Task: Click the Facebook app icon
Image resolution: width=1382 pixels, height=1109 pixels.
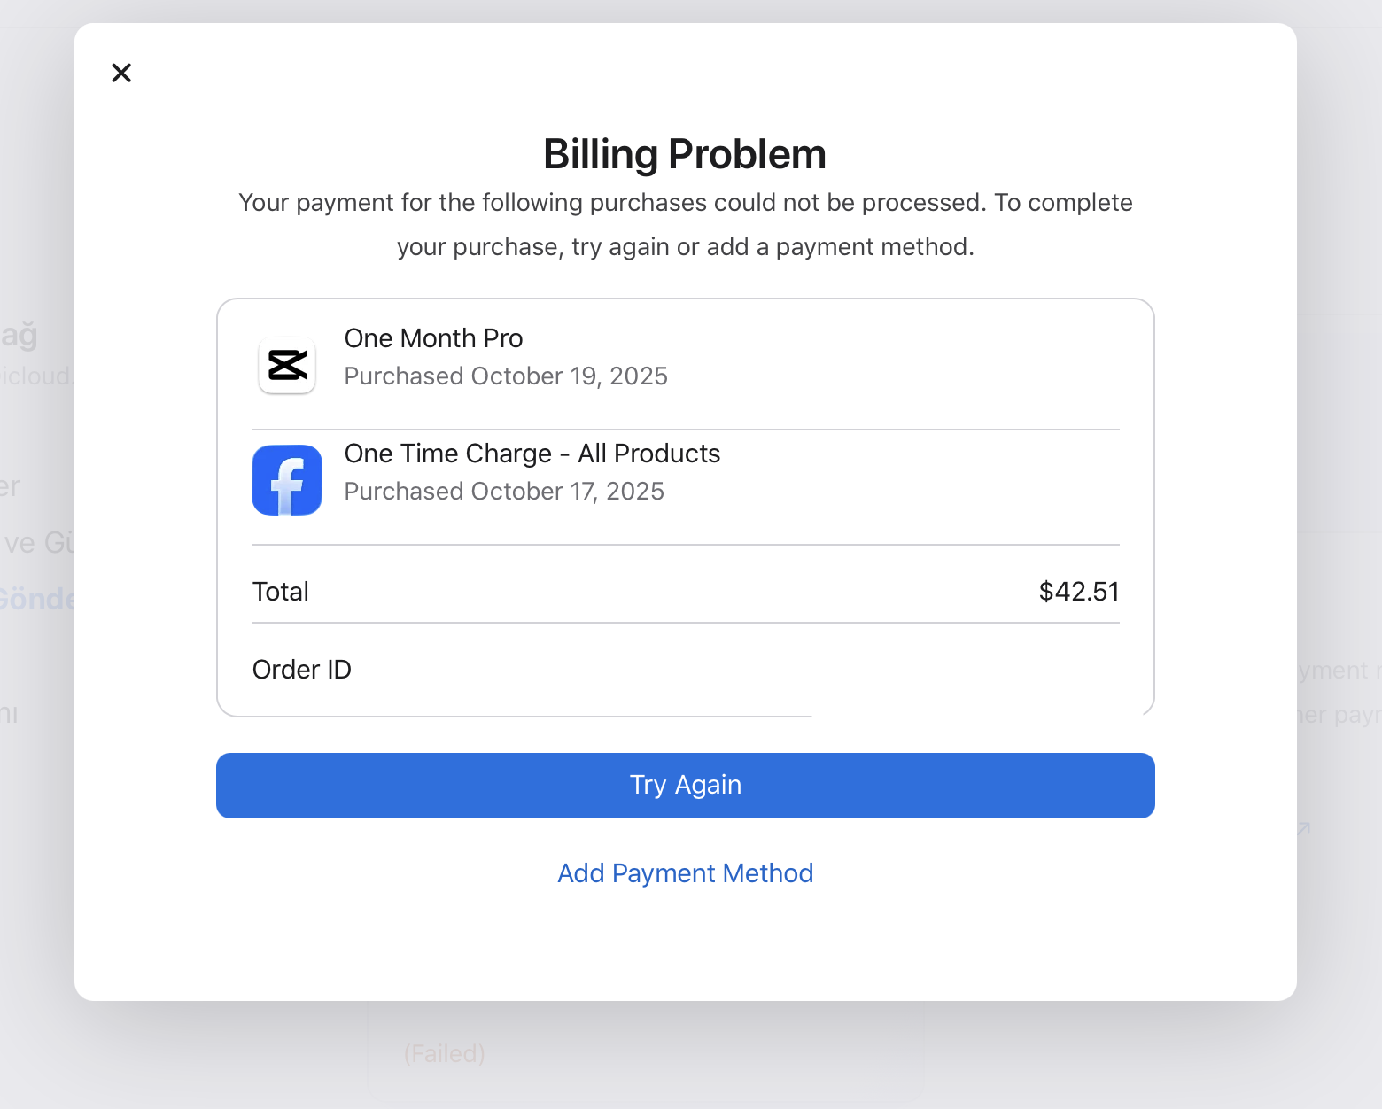Action: tap(287, 480)
